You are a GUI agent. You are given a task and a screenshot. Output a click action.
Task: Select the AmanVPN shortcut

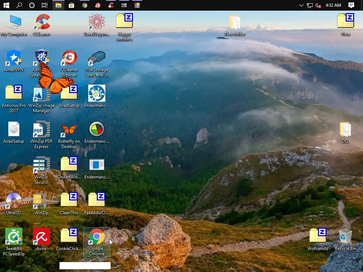click(x=14, y=61)
